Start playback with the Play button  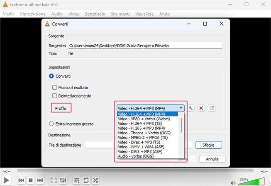click(x=6, y=180)
